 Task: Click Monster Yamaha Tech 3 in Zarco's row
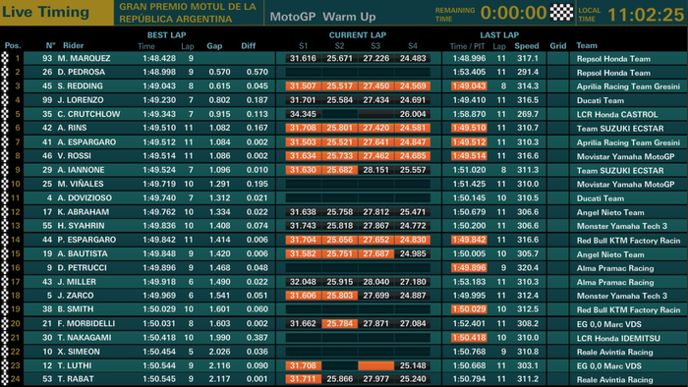(622, 296)
